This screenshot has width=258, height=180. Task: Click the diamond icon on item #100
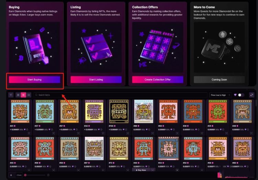point(123,130)
